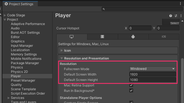Open Localization settings

pos(20,50)
